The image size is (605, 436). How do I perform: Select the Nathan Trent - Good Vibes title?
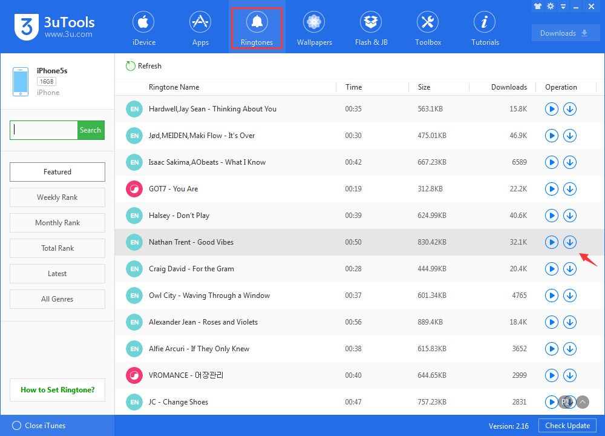[191, 242]
